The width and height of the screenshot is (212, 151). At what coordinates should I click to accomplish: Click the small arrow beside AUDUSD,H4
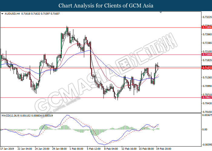click(2, 14)
